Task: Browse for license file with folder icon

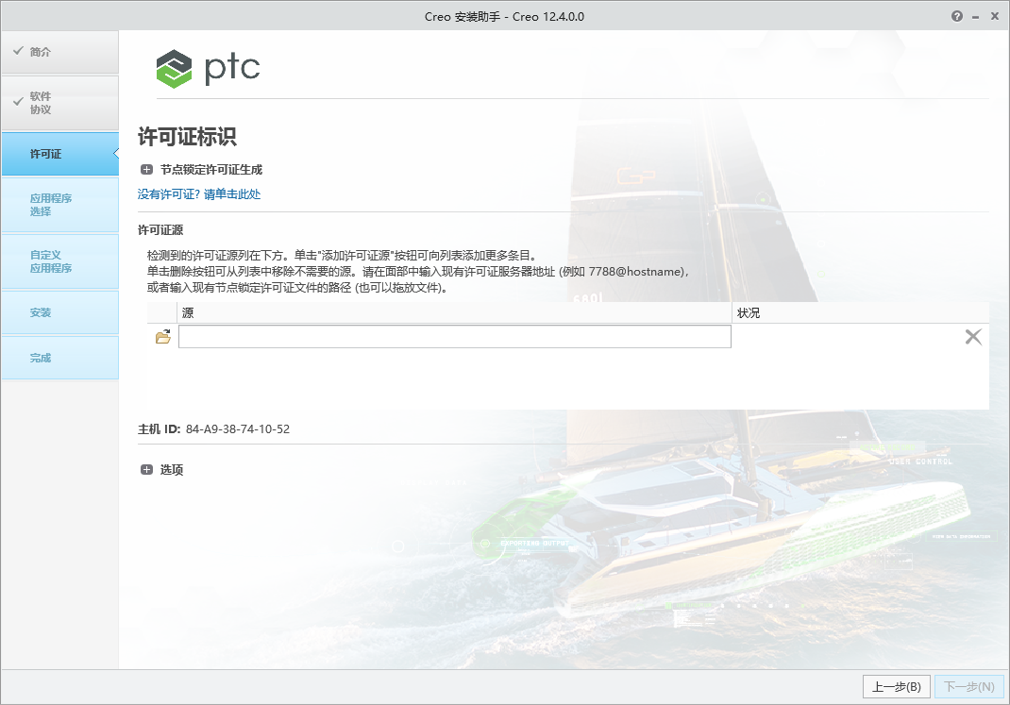Action: tap(163, 337)
